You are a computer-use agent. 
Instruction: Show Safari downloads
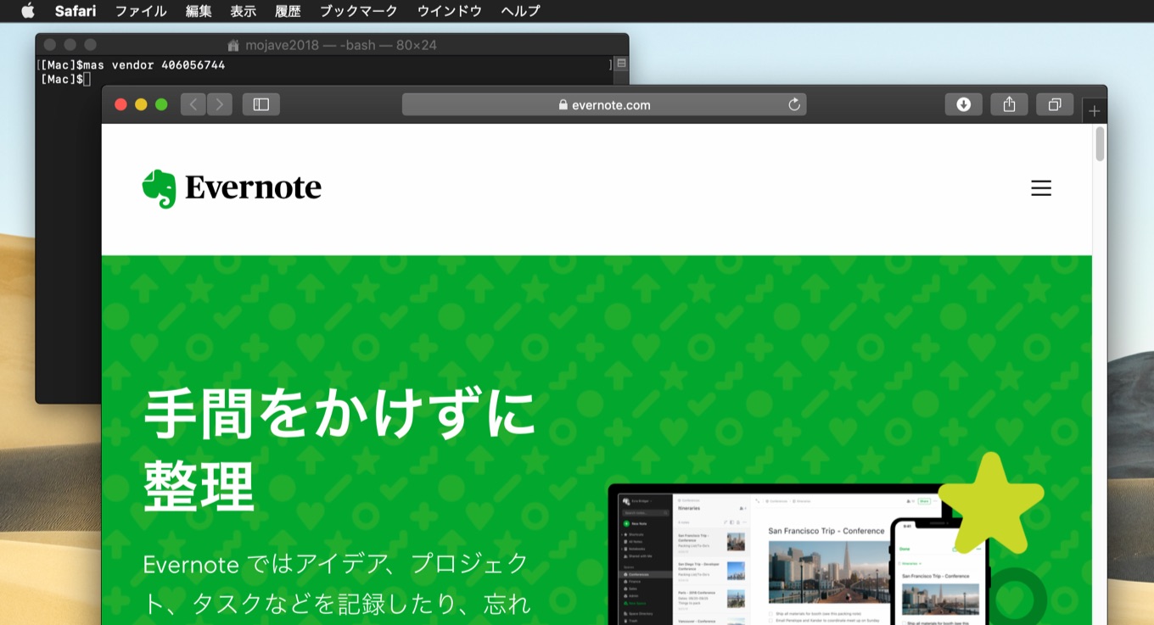click(x=964, y=104)
